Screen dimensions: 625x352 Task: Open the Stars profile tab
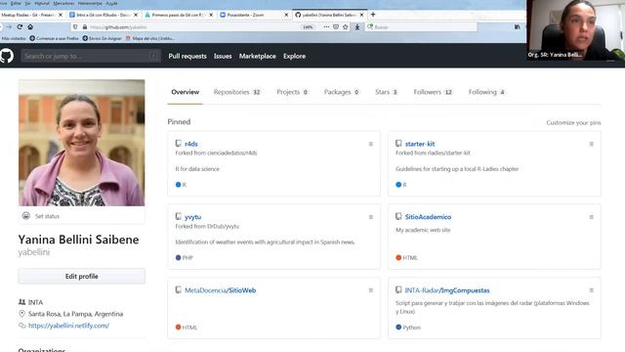pyautogui.click(x=387, y=92)
